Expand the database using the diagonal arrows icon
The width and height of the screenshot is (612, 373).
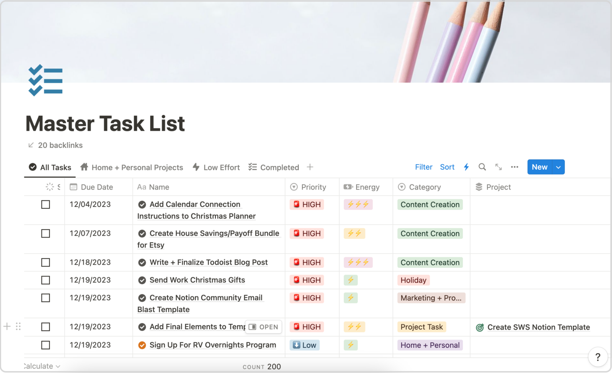pyautogui.click(x=498, y=167)
